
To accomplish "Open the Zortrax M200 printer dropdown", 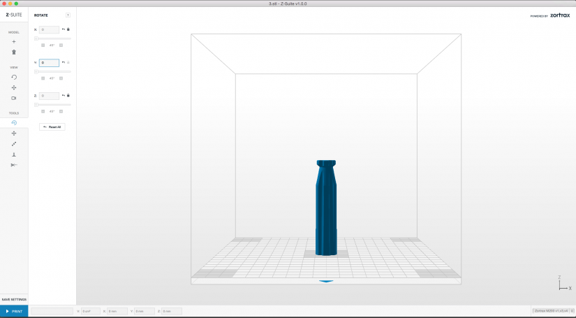I will [554, 311].
